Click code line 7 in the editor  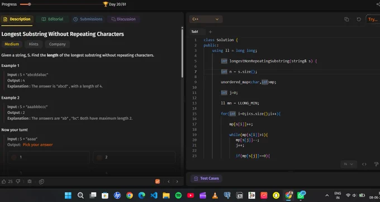click(x=292, y=71)
